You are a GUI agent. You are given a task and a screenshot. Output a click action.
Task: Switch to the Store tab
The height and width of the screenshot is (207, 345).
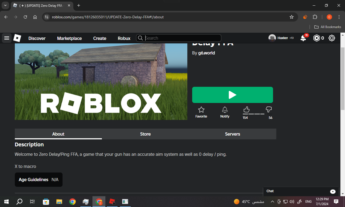click(x=145, y=134)
